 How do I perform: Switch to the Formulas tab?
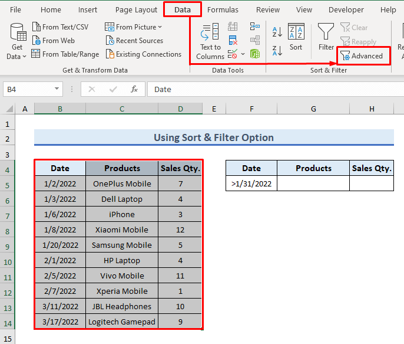pos(223,10)
